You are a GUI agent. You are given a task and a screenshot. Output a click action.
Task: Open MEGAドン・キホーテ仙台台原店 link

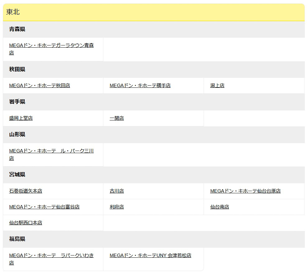[x=245, y=191]
